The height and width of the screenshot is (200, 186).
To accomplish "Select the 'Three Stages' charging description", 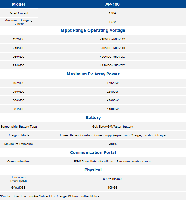I will 112,135.
